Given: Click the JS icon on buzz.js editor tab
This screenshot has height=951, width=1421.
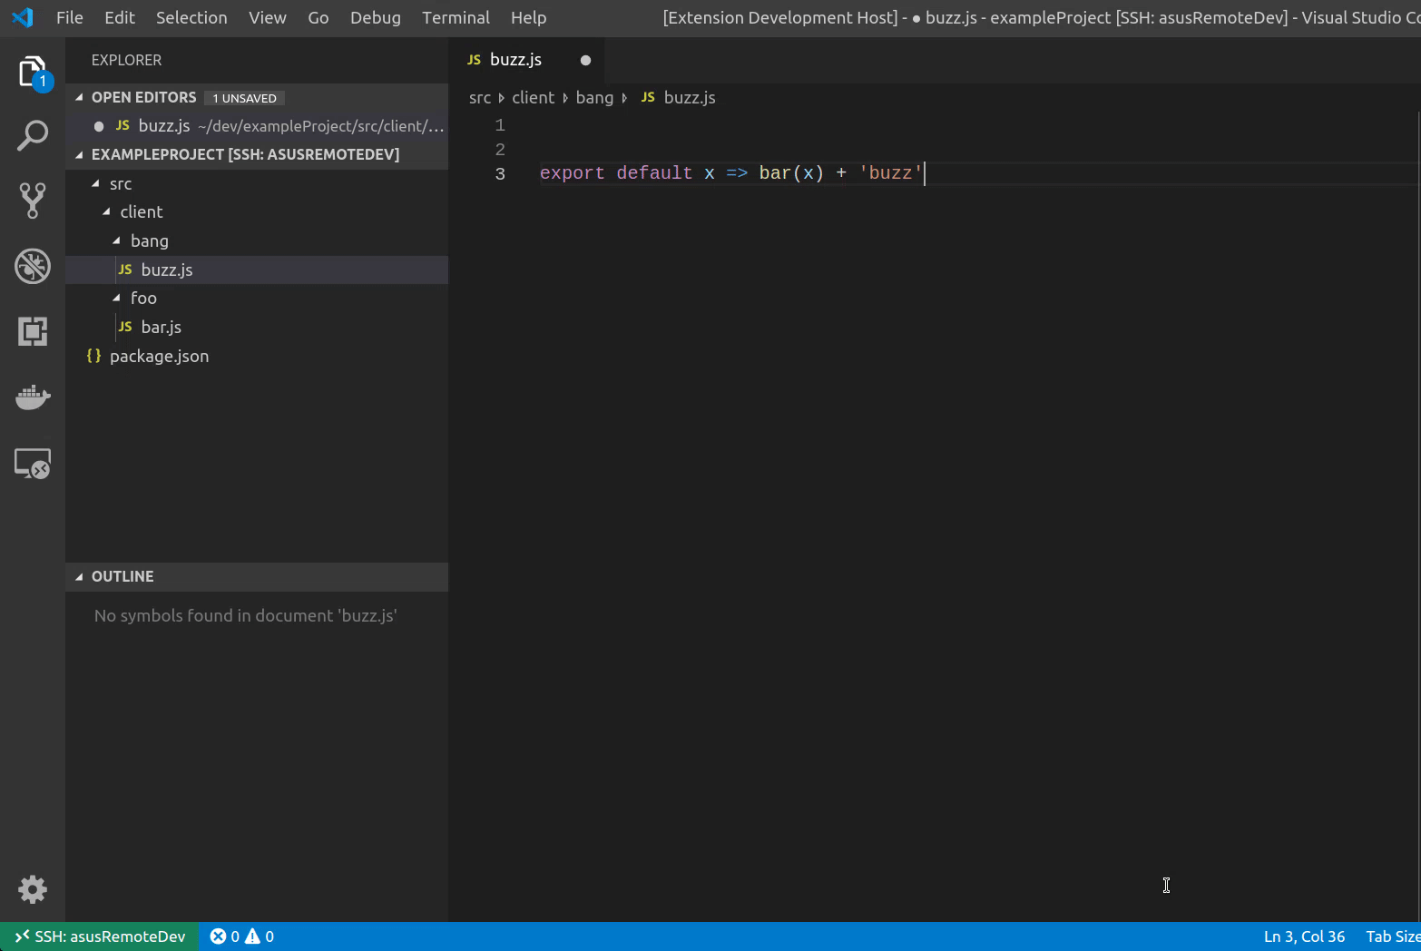Looking at the screenshot, I should (x=474, y=60).
